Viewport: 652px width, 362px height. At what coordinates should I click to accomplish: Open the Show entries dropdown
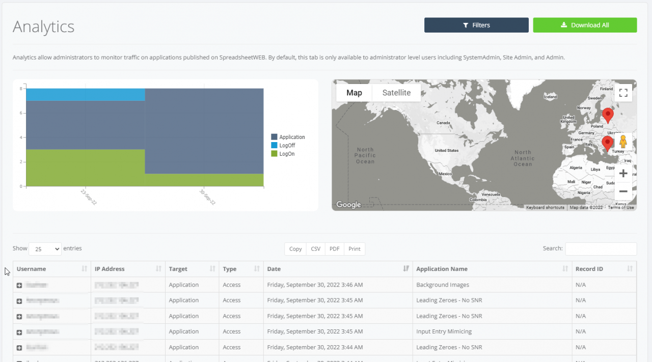tap(45, 249)
